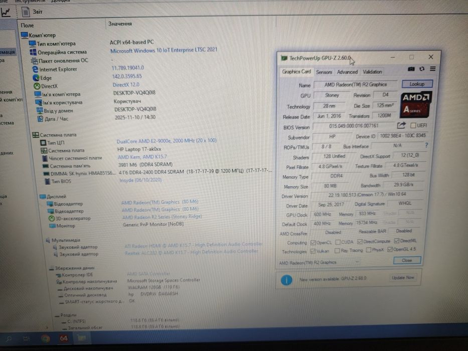This screenshot has width=468, height=351.
Task: Click the Комп'ютер monitor icon
Action: [x=25, y=35]
